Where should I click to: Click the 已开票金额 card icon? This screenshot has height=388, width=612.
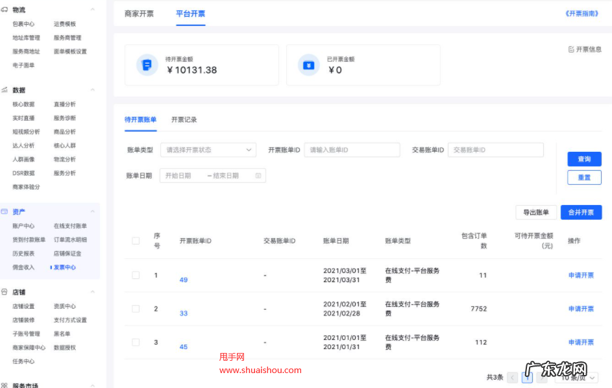point(308,64)
